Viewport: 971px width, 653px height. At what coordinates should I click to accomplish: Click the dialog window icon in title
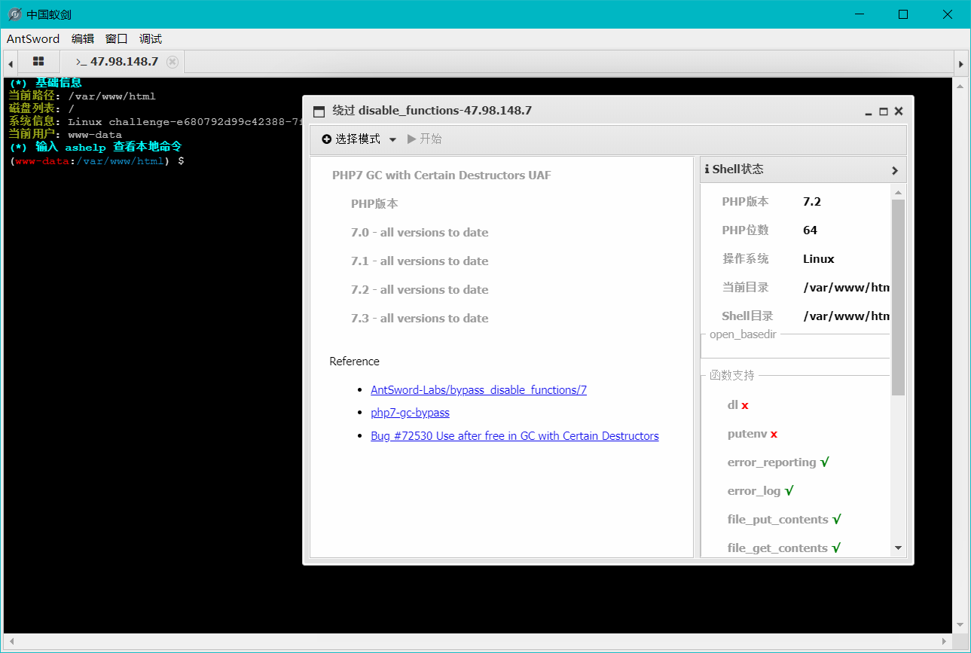coord(319,111)
